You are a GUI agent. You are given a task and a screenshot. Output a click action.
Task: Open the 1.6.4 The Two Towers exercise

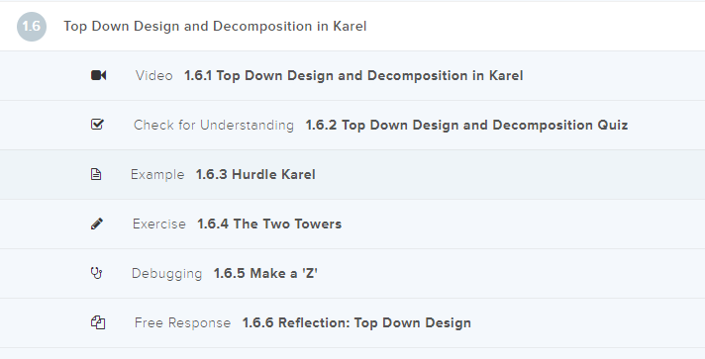click(x=269, y=224)
